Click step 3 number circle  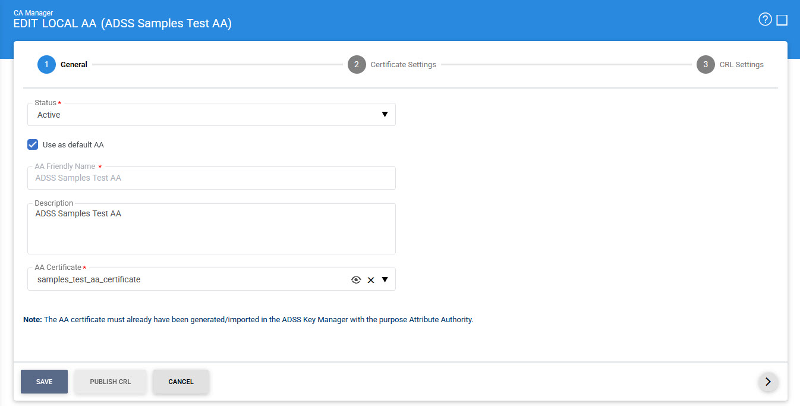pos(705,64)
